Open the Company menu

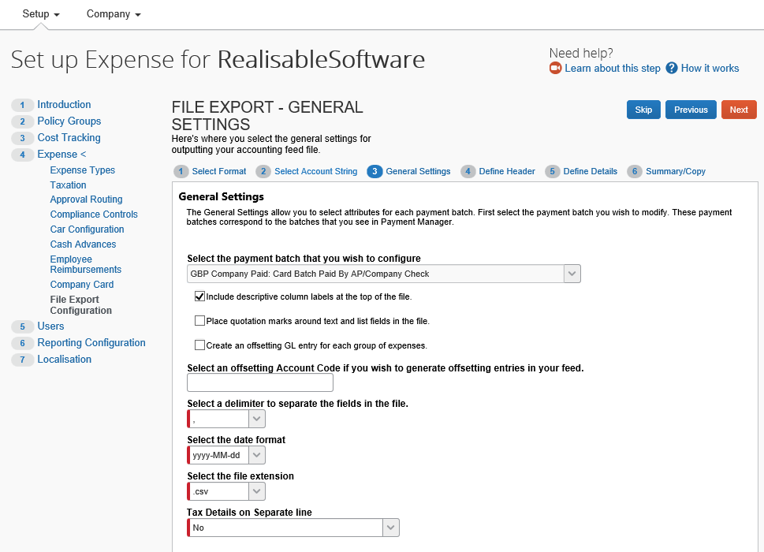(114, 14)
